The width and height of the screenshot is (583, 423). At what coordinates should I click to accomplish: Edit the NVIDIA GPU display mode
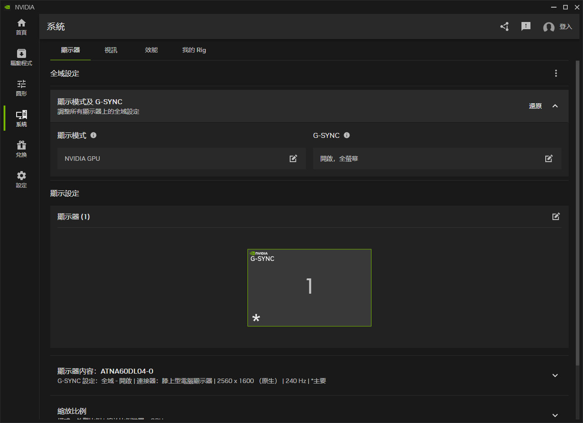click(x=293, y=159)
